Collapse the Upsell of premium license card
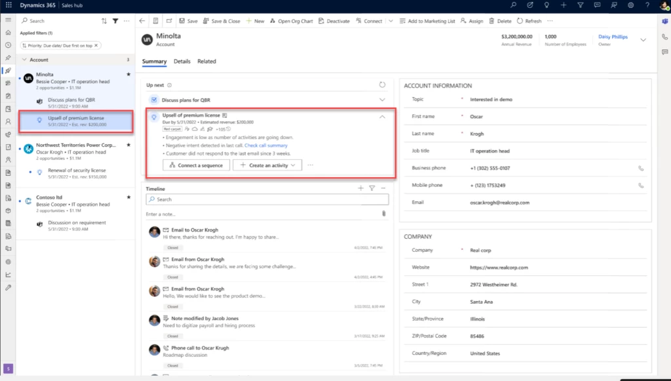 pos(383,116)
